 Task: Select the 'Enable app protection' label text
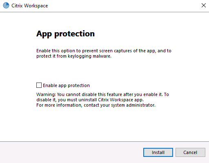point(67,85)
